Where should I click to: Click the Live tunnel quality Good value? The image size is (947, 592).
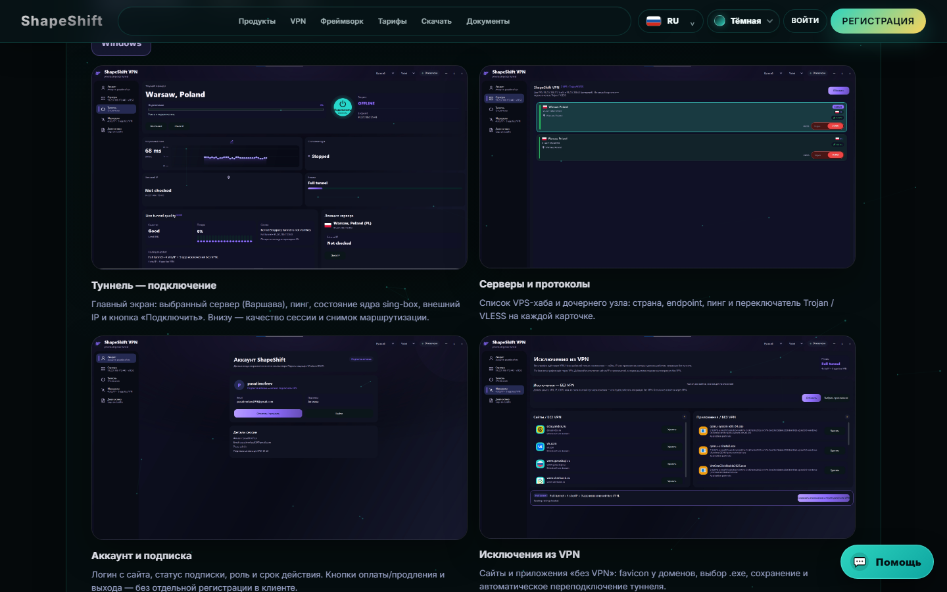[x=154, y=231]
